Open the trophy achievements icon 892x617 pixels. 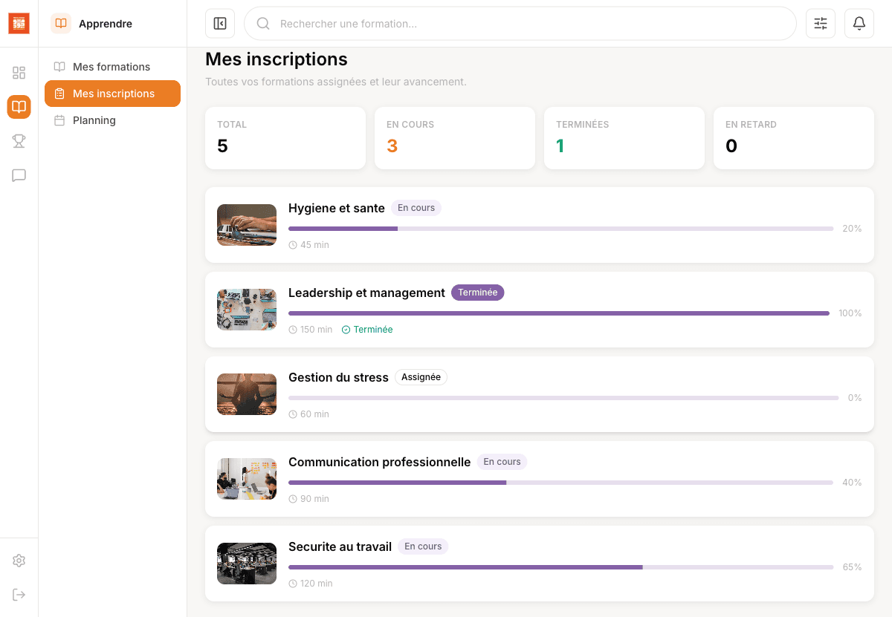click(x=19, y=141)
